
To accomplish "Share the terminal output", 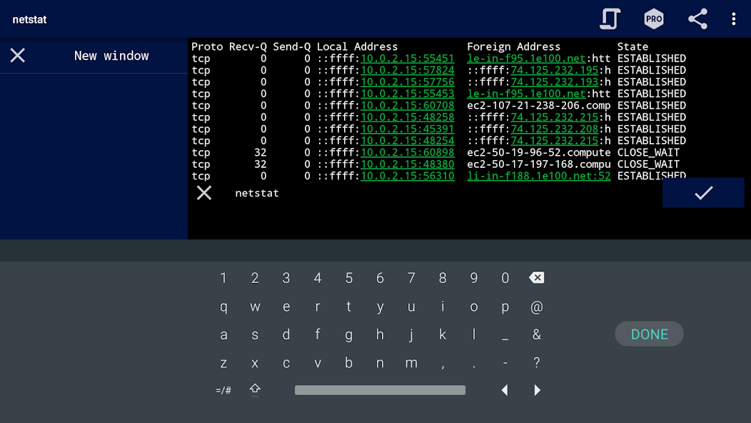I will pos(697,19).
